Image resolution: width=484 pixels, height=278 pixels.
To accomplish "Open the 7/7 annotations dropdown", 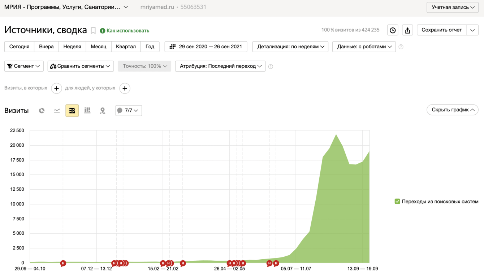I will point(129,111).
